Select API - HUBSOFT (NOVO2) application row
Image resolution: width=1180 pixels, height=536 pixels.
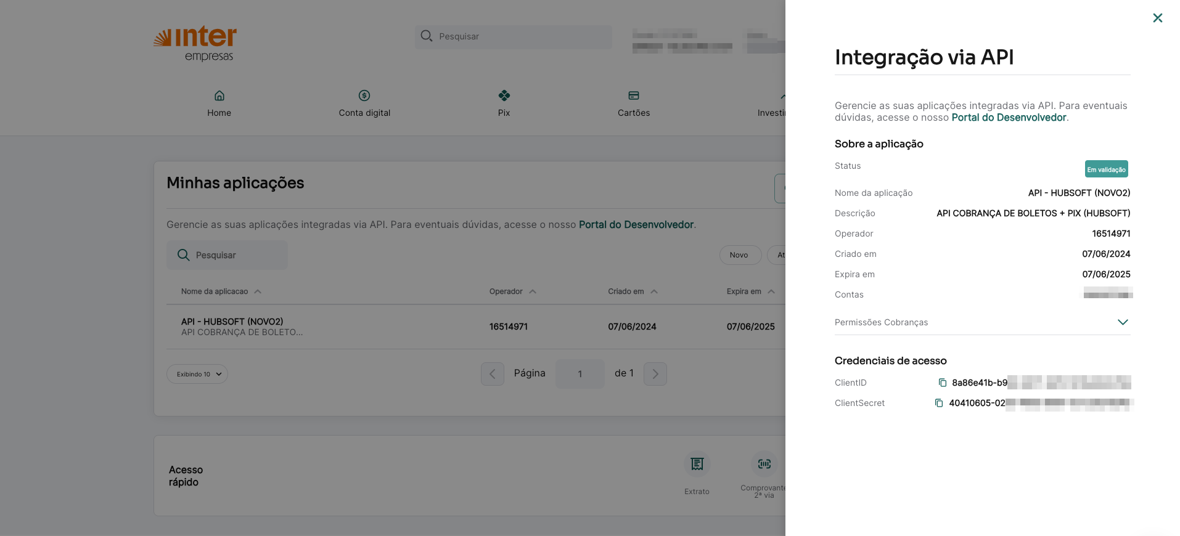[475, 327]
